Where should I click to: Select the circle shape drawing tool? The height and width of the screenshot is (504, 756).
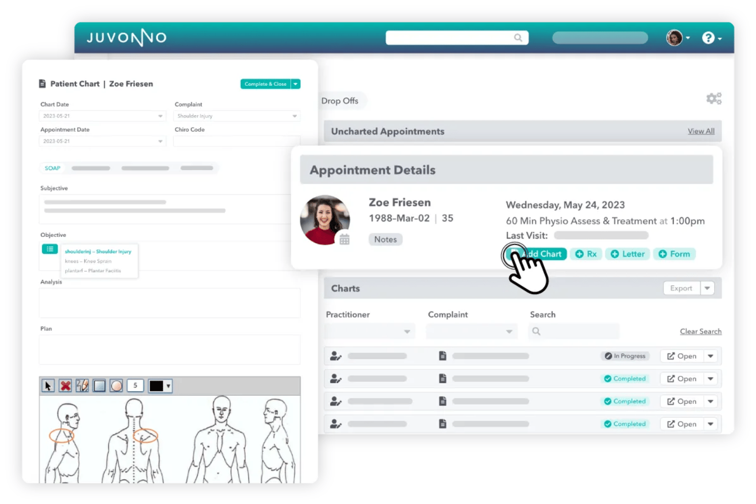pos(116,386)
